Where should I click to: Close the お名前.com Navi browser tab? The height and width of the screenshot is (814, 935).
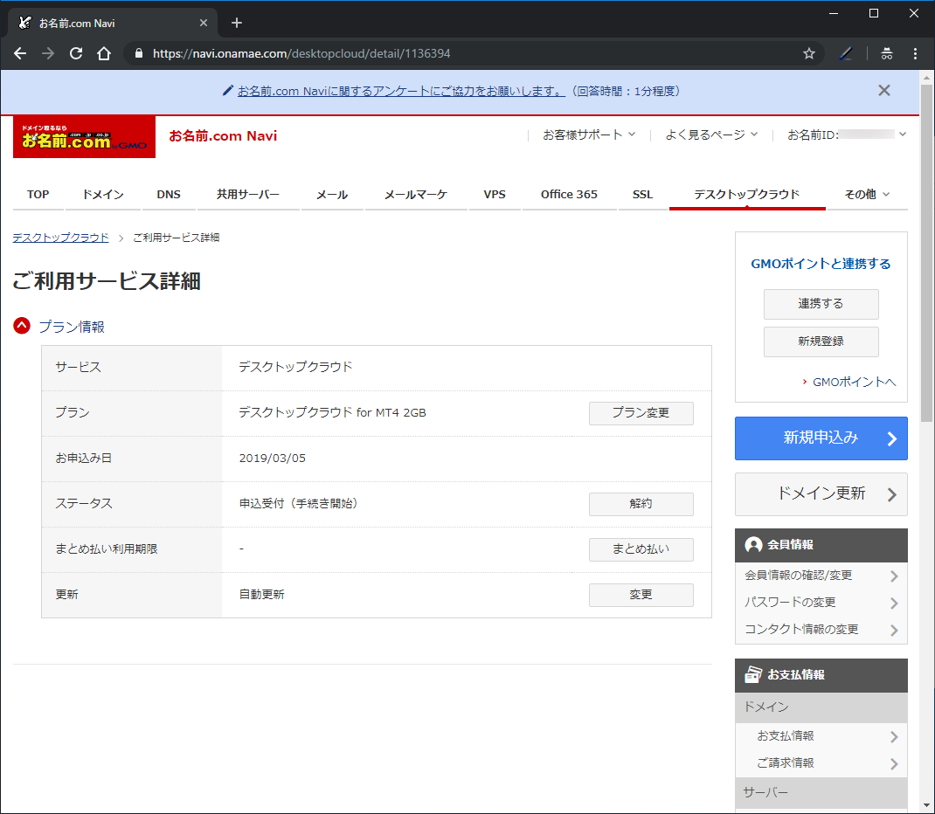[204, 23]
